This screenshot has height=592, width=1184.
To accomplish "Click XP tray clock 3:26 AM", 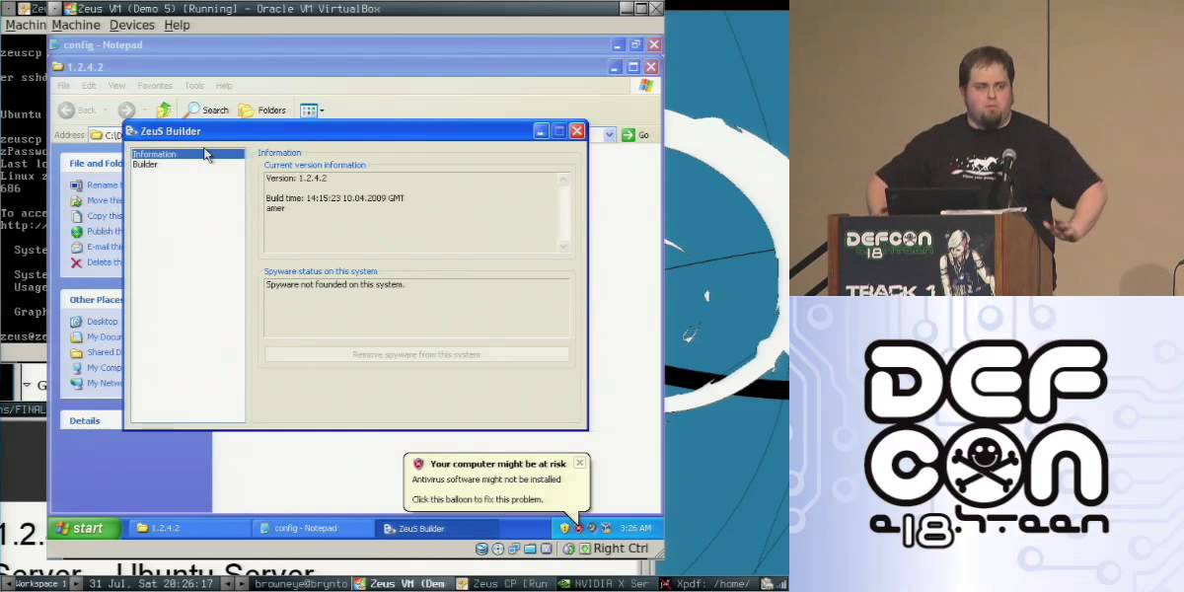I will [636, 528].
